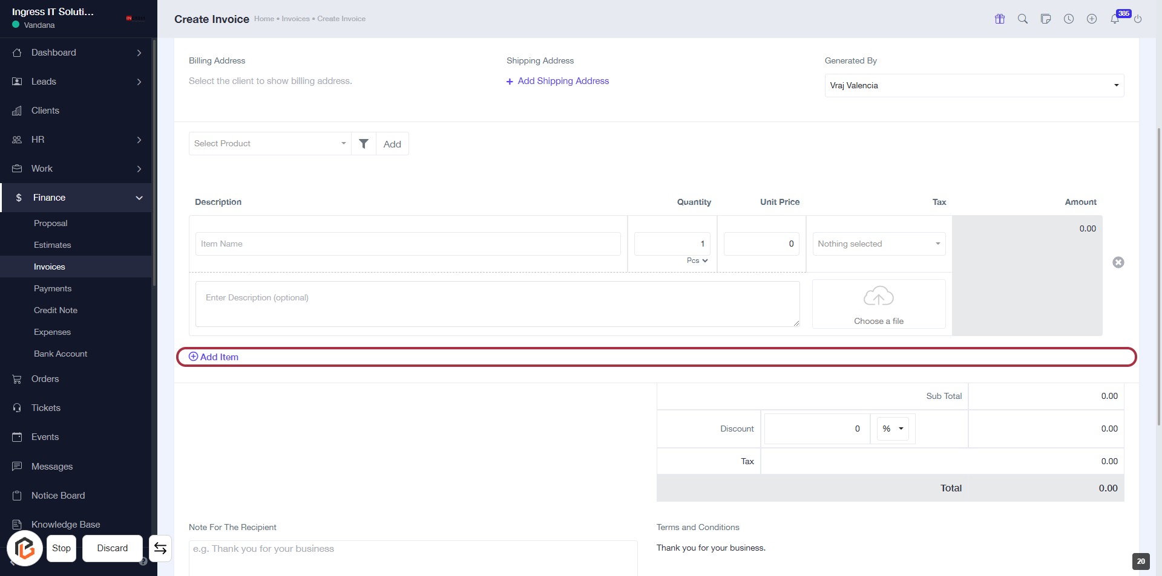Viewport: 1162px width, 576px height.
Task: Go to Credit Note in sidebar
Action: (x=56, y=311)
